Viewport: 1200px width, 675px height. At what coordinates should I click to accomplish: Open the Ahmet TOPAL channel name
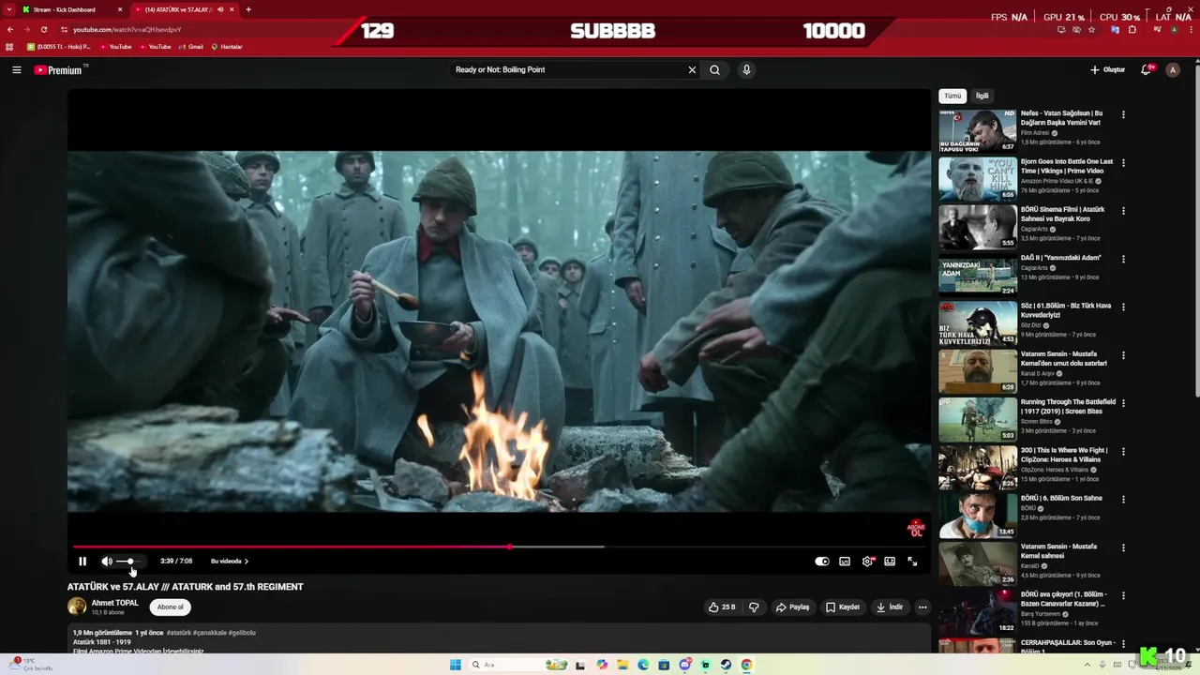click(x=114, y=603)
